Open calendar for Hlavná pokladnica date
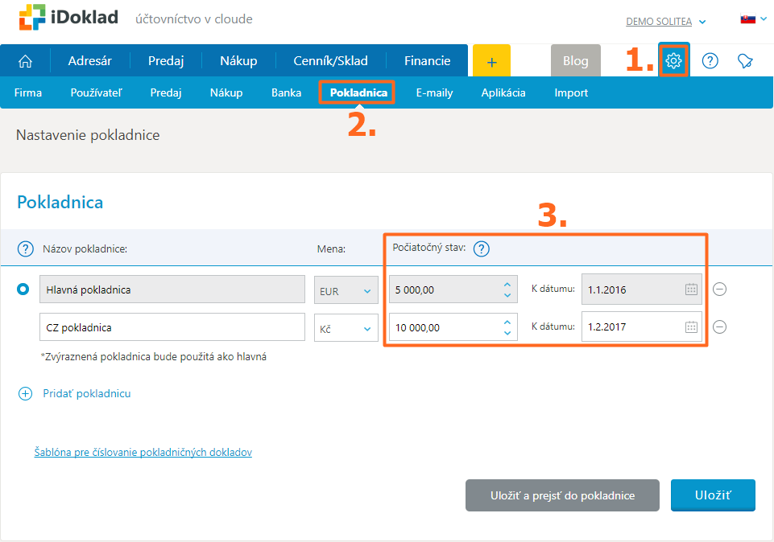 [691, 289]
